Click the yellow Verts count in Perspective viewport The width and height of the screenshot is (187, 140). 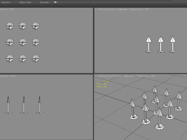coord(102,87)
